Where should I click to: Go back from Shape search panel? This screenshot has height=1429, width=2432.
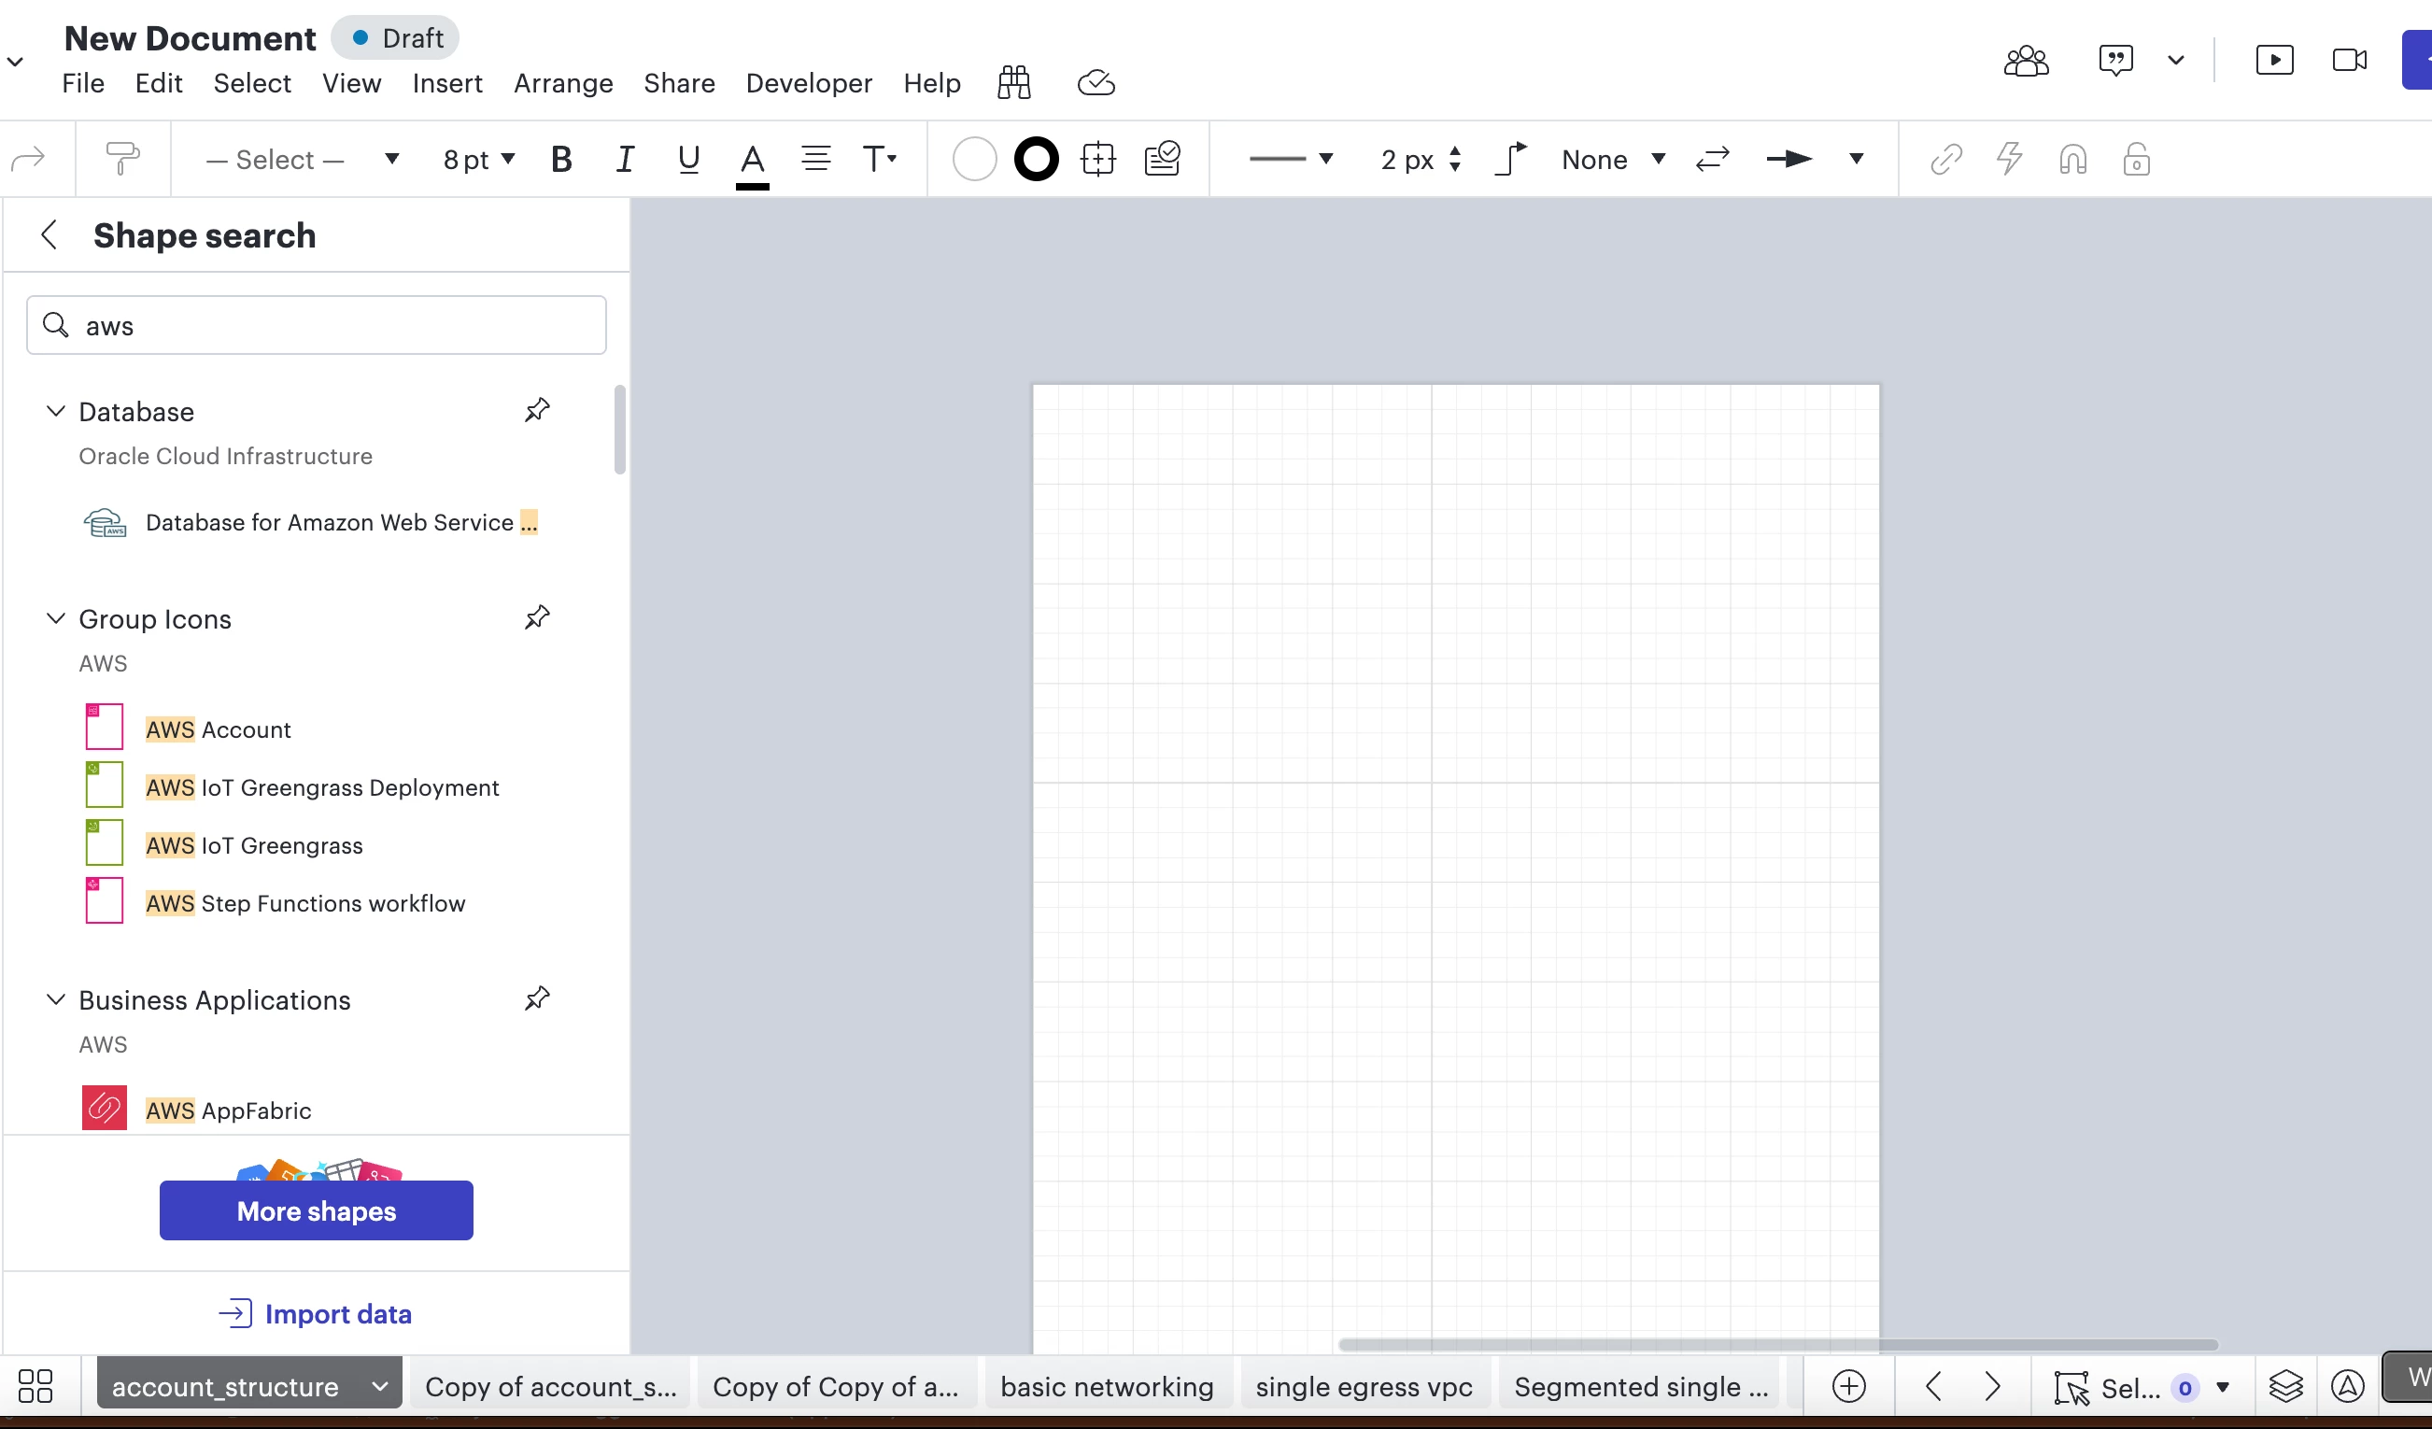click(49, 234)
